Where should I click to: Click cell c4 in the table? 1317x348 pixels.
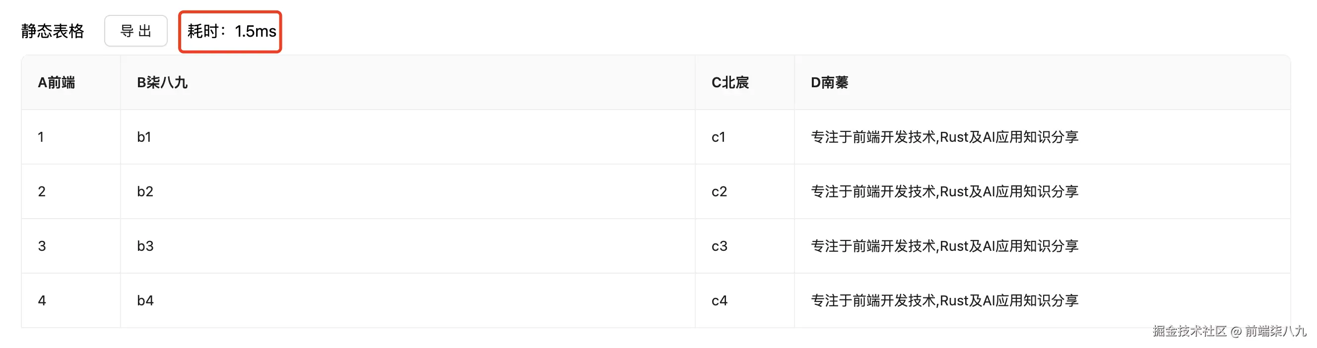coord(720,300)
